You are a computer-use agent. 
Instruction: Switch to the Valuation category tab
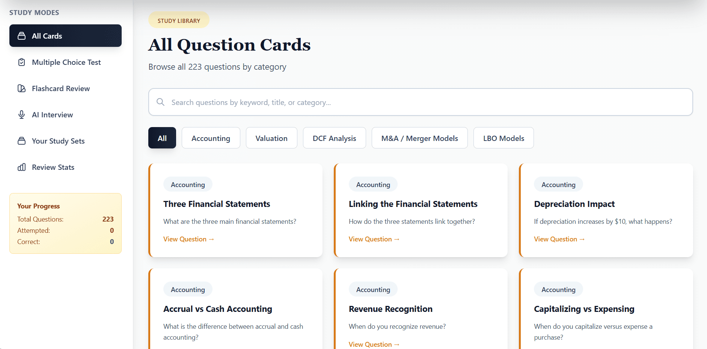pyautogui.click(x=271, y=138)
